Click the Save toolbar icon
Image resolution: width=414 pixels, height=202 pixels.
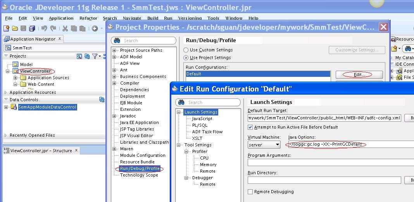point(24,28)
